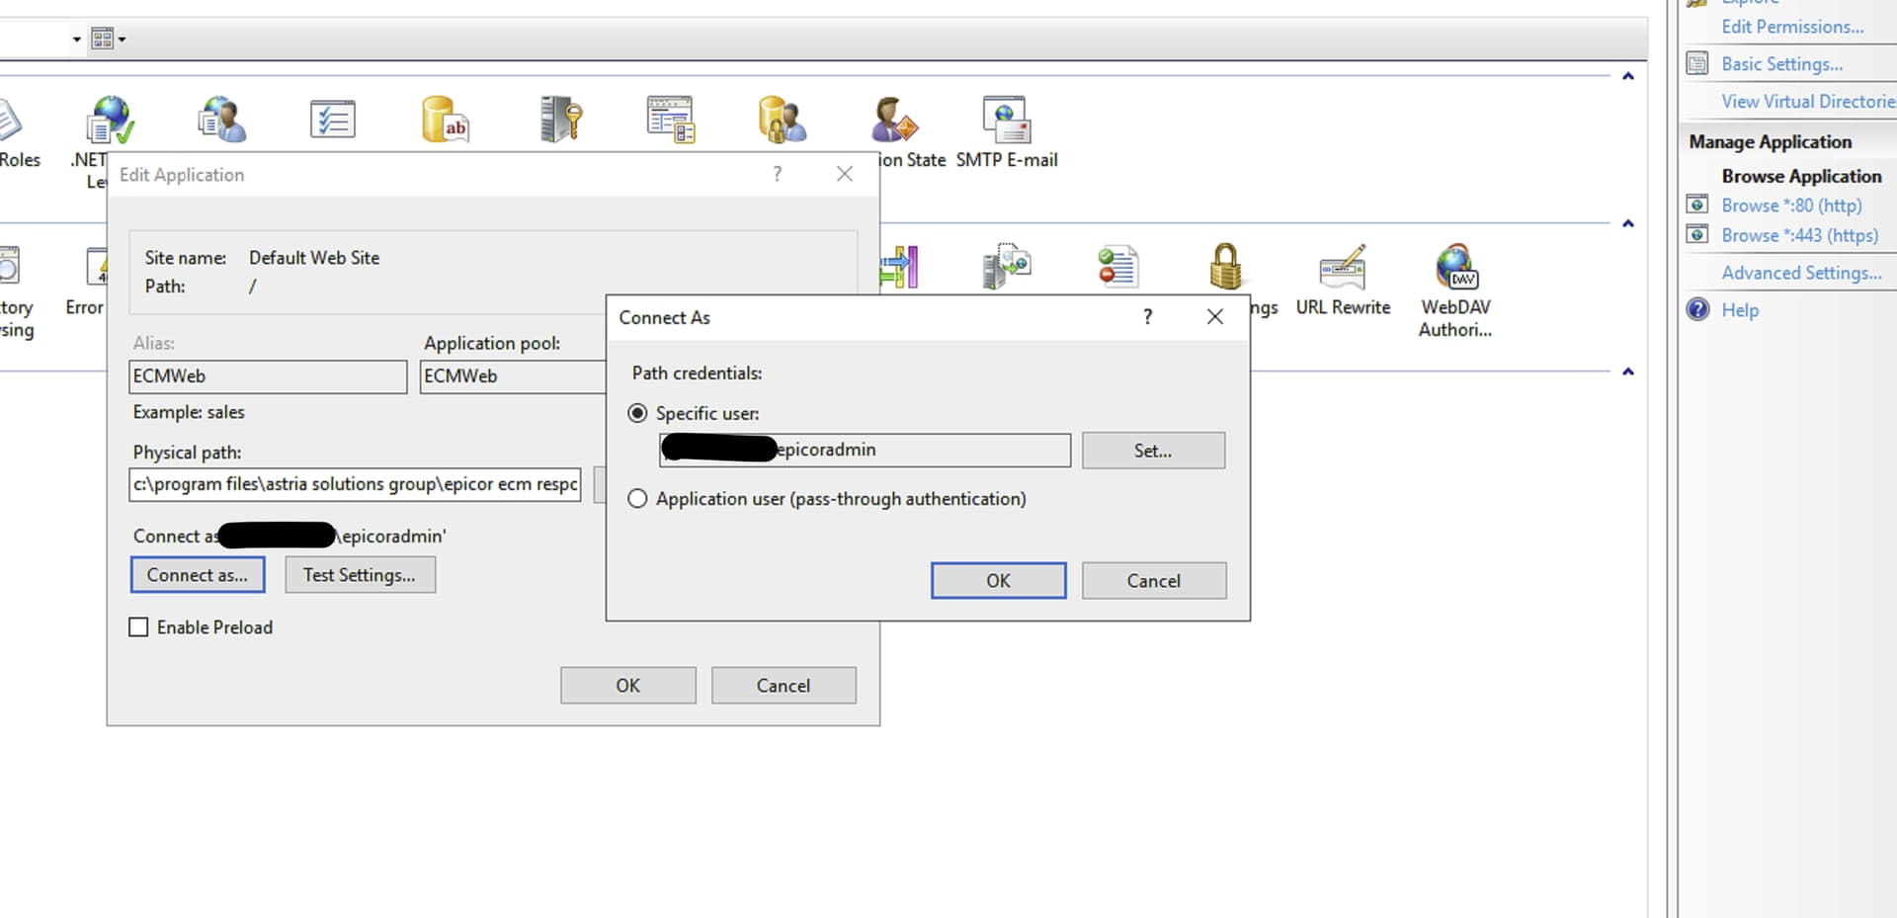Screen dimensions: 1897x918
Task: Browse the application on *:80 (http)
Action: pos(1791,206)
